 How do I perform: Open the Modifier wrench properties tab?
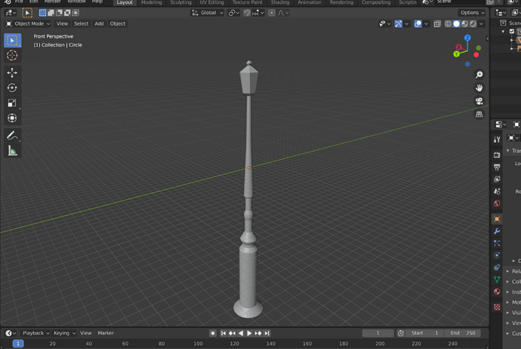click(x=497, y=231)
